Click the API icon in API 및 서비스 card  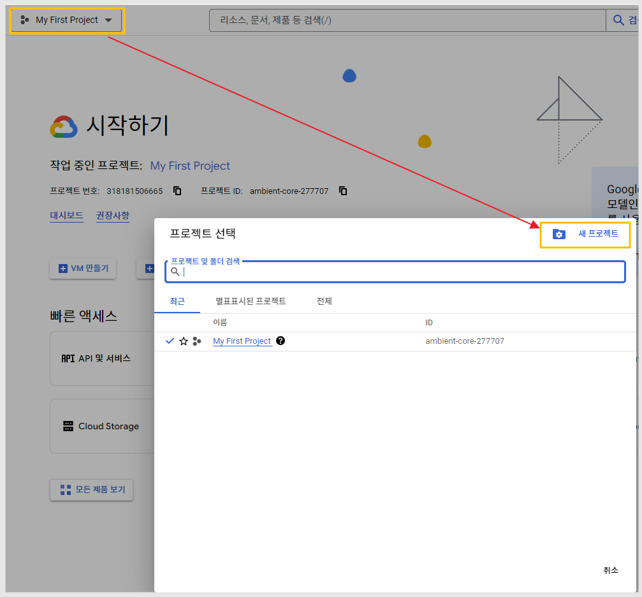click(68, 358)
